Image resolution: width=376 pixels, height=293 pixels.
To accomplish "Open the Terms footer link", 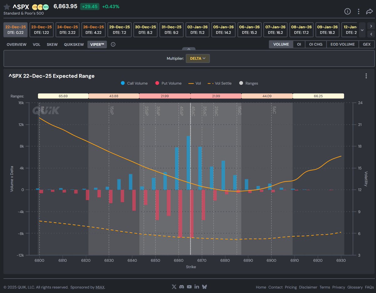I will click(325, 287).
